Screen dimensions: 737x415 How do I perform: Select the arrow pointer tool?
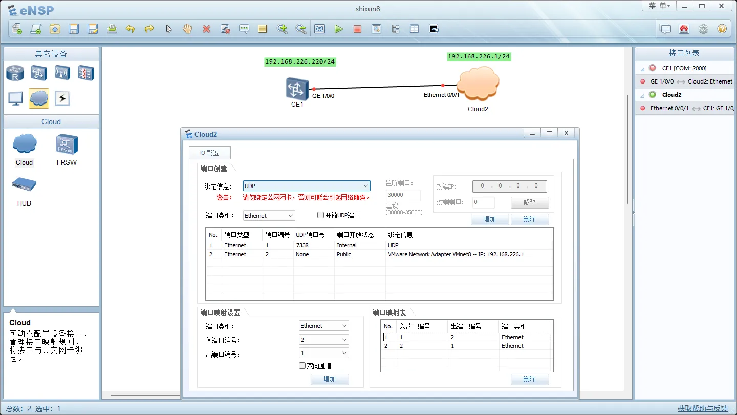click(x=168, y=29)
